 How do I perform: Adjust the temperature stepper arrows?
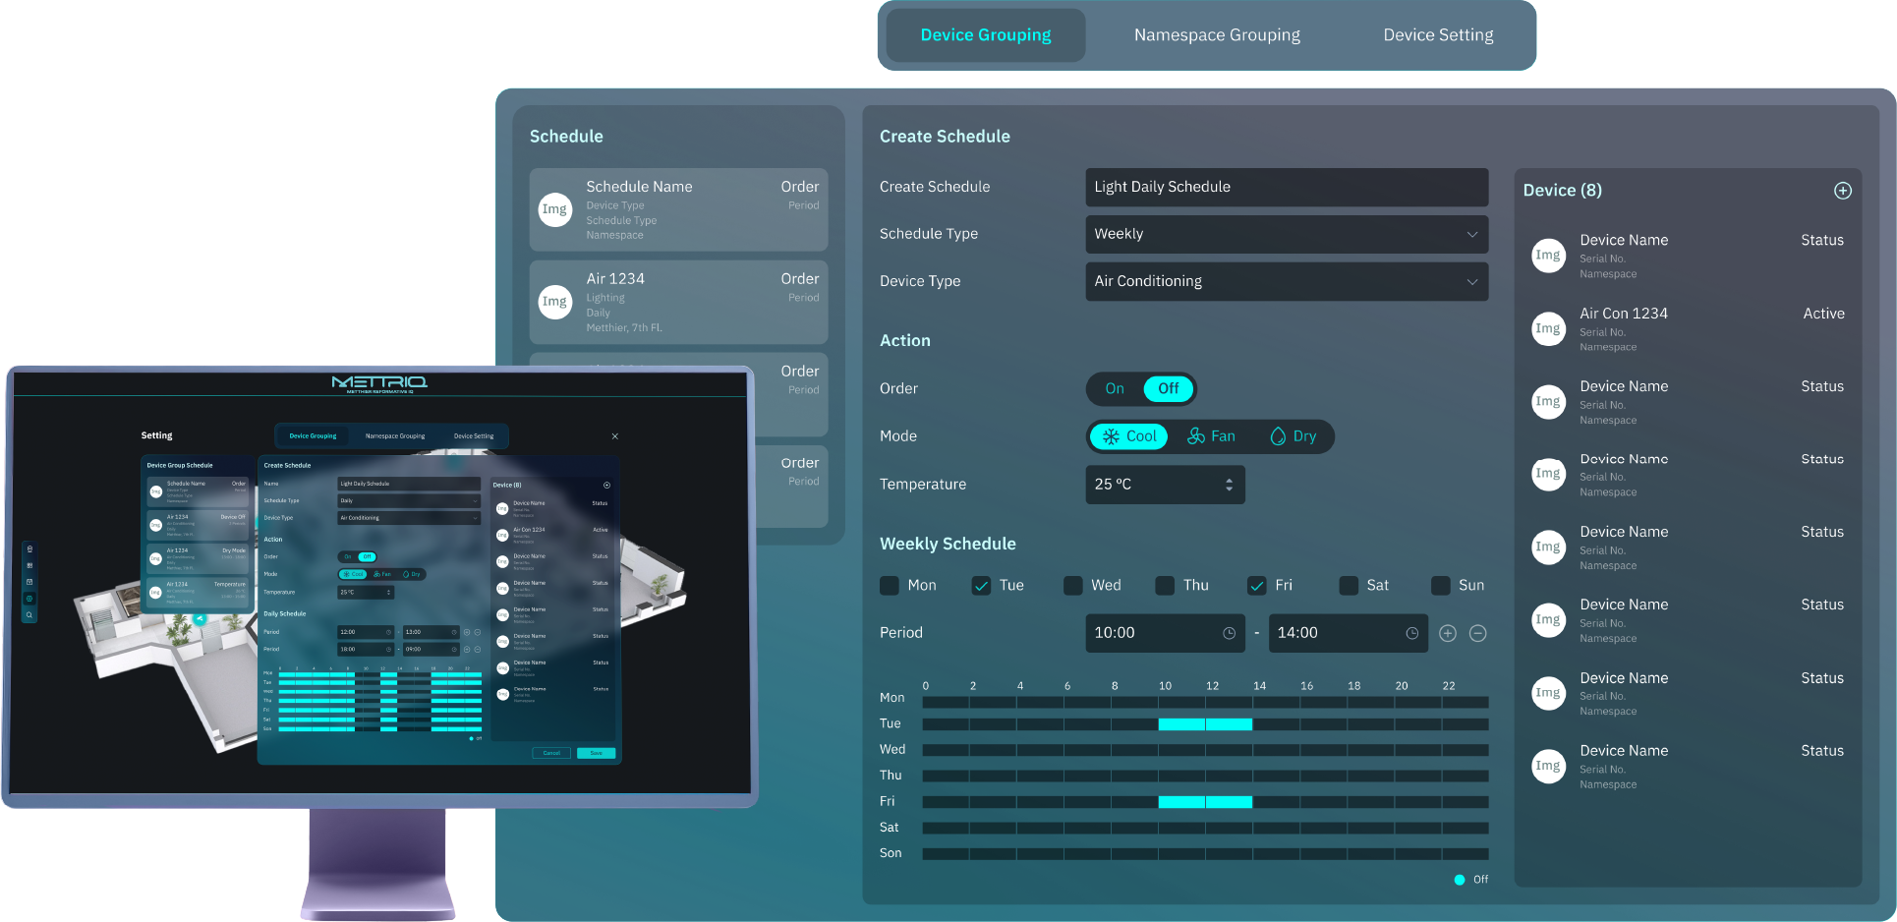tap(1229, 485)
